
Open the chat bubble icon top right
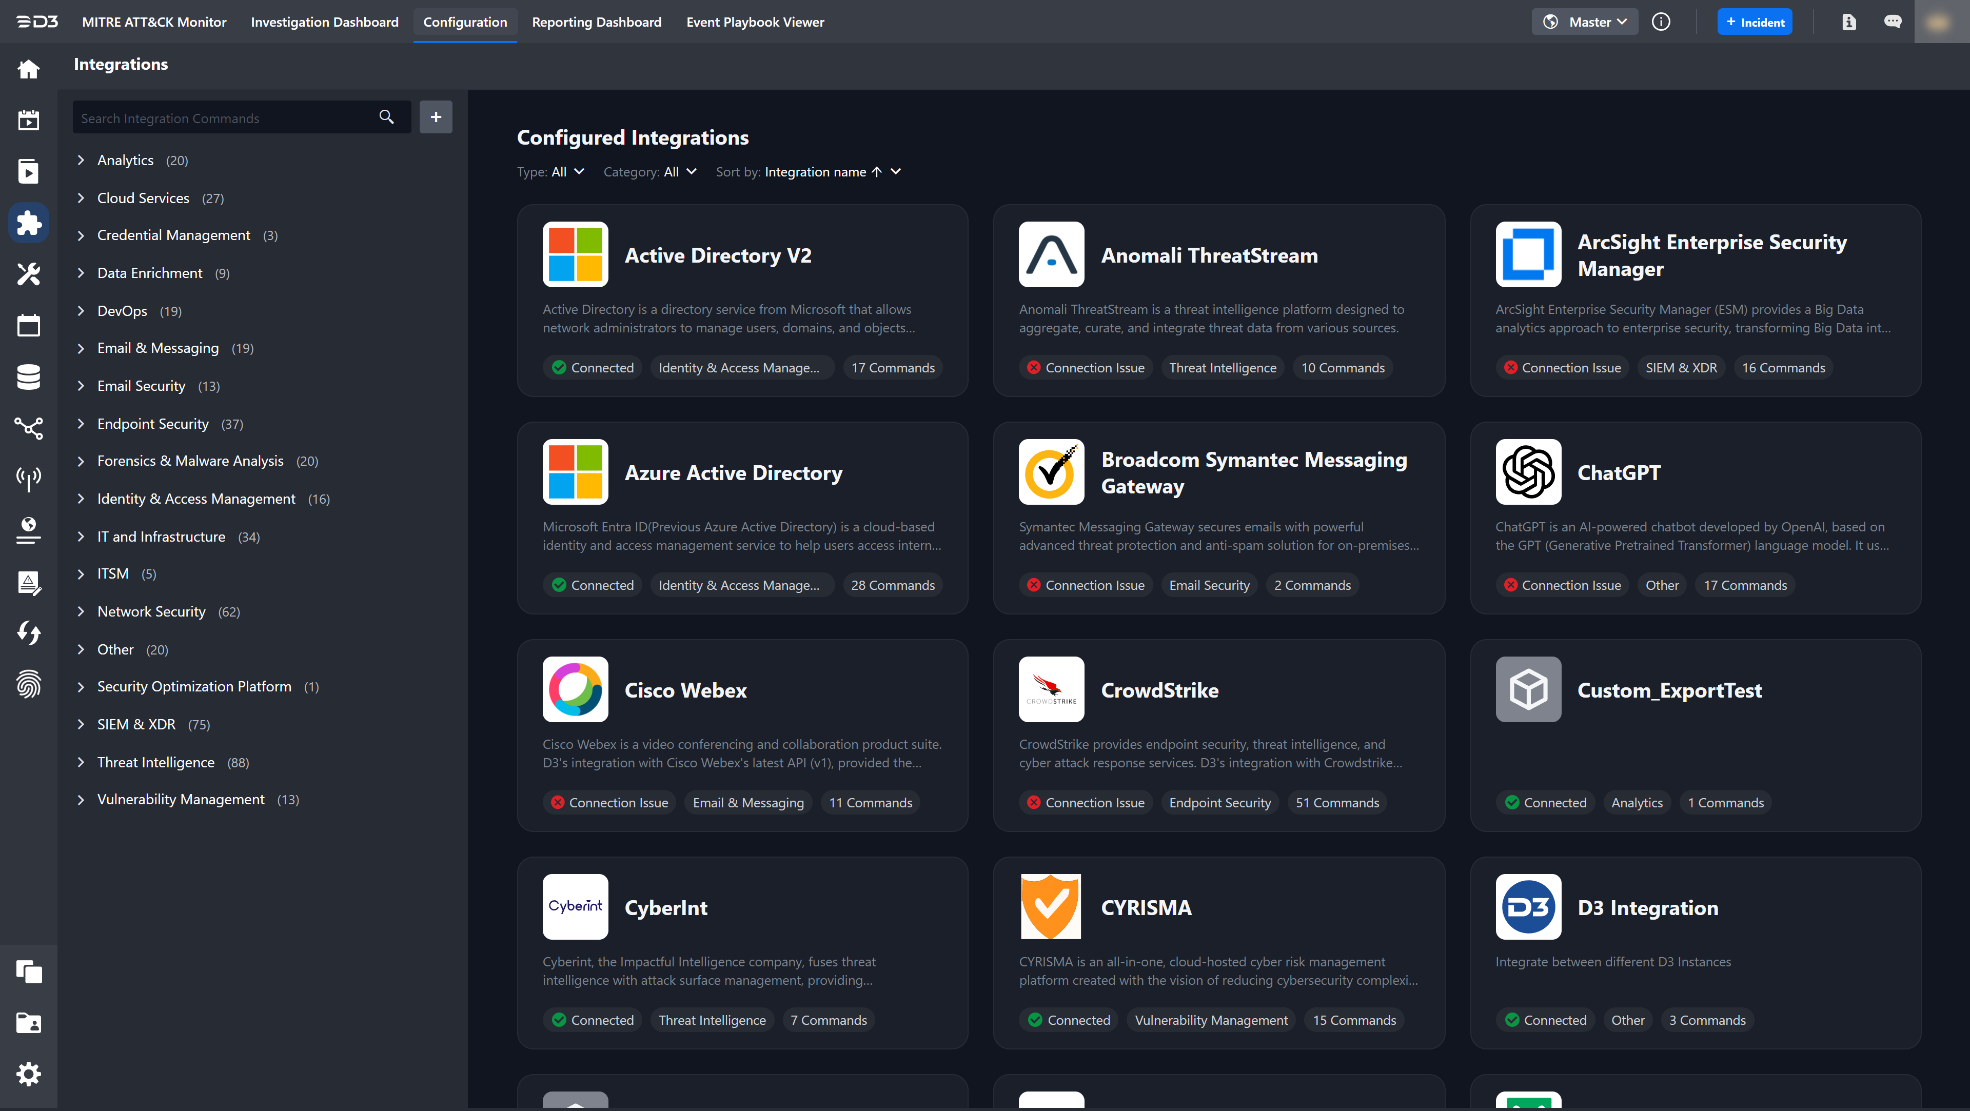coord(1892,22)
